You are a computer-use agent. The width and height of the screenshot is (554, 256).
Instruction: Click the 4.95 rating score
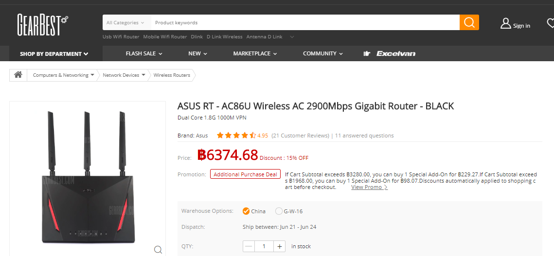click(263, 136)
